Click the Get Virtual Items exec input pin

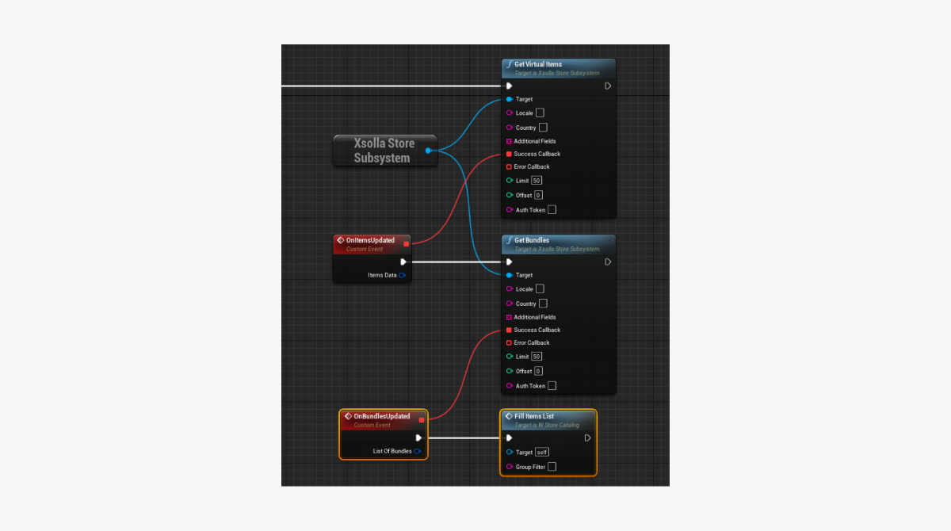[509, 86]
